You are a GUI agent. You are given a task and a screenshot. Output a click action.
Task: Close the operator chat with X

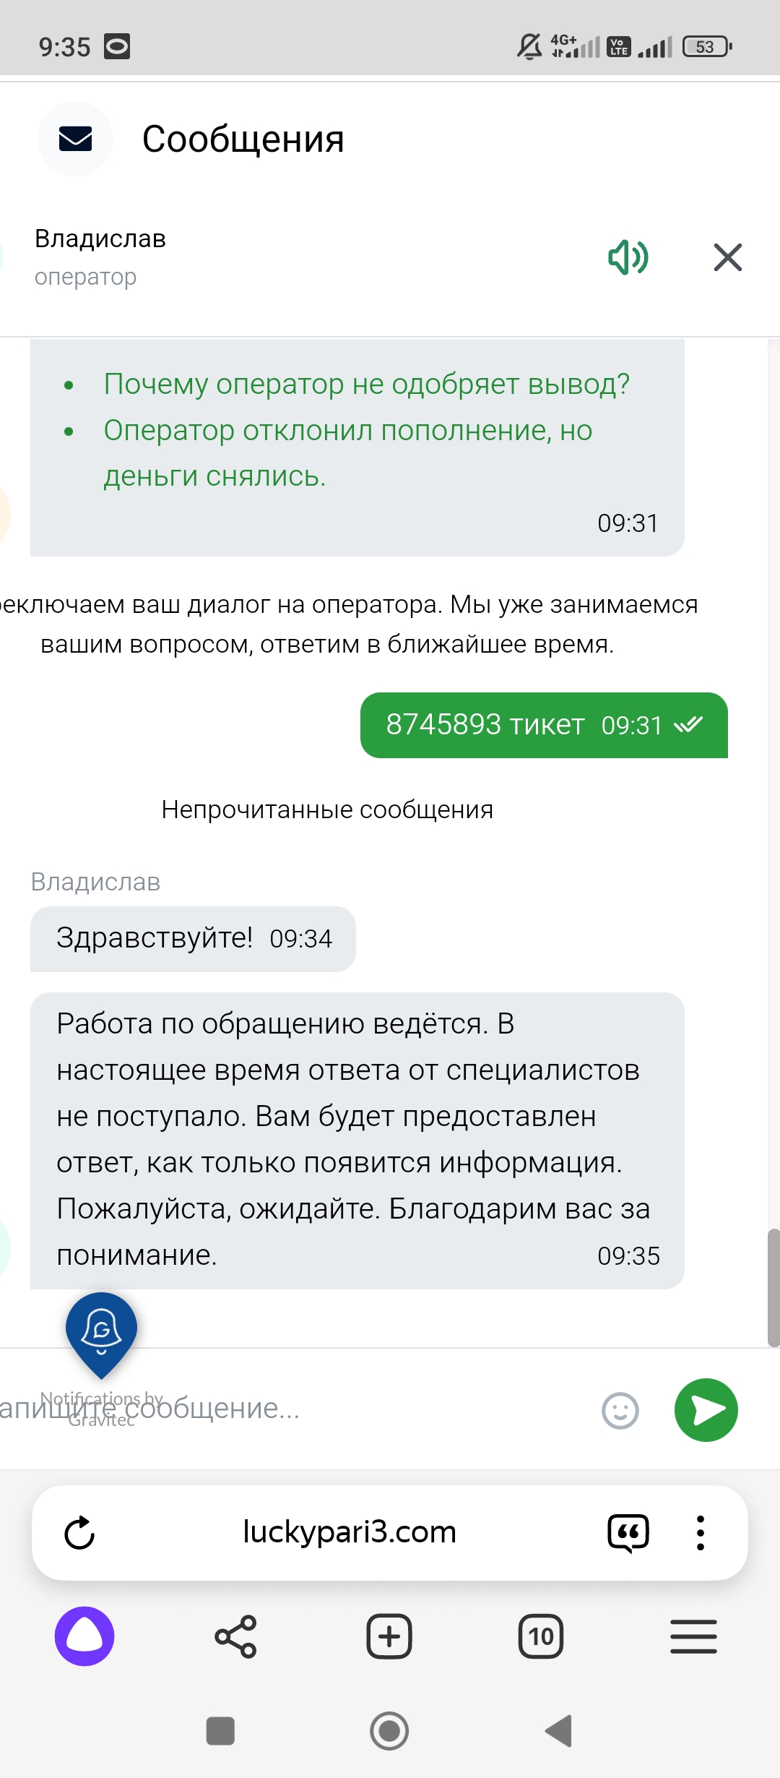[x=728, y=257]
